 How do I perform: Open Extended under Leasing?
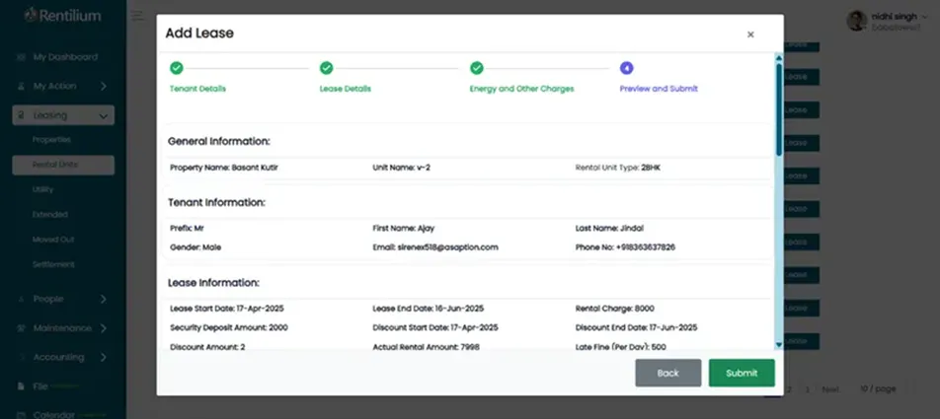click(50, 214)
